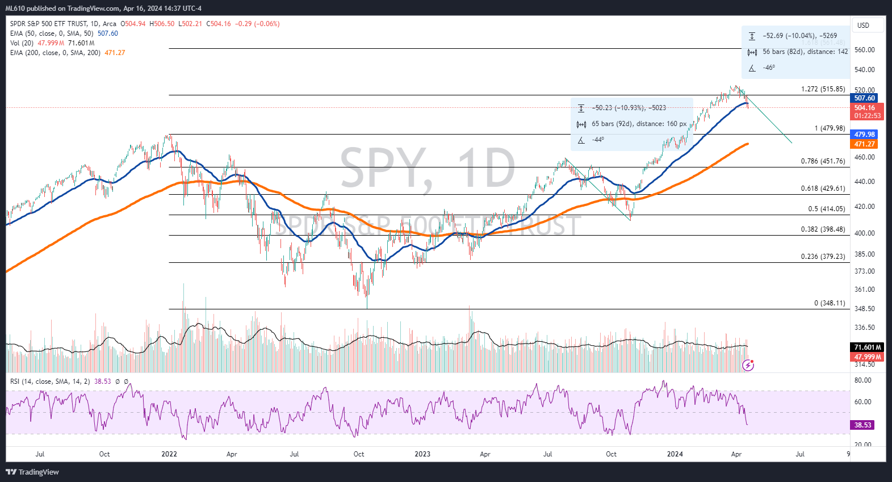Click the 2023 label on the time axis
The height and width of the screenshot is (482, 892).
tap(422, 454)
